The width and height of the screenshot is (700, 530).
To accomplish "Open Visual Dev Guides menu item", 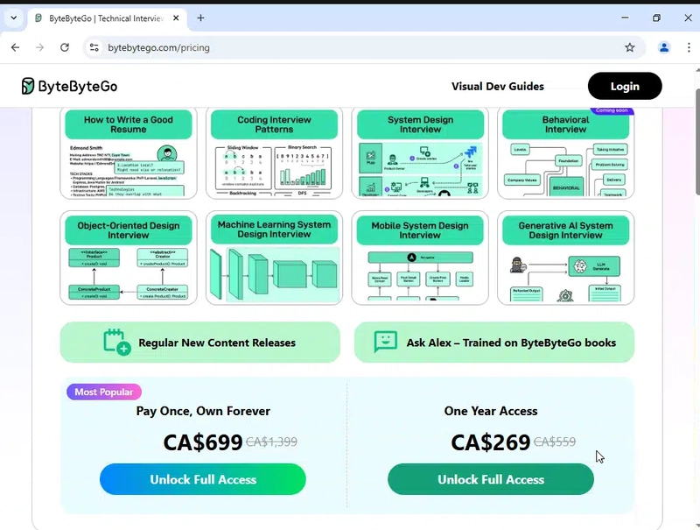I will [x=497, y=86].
